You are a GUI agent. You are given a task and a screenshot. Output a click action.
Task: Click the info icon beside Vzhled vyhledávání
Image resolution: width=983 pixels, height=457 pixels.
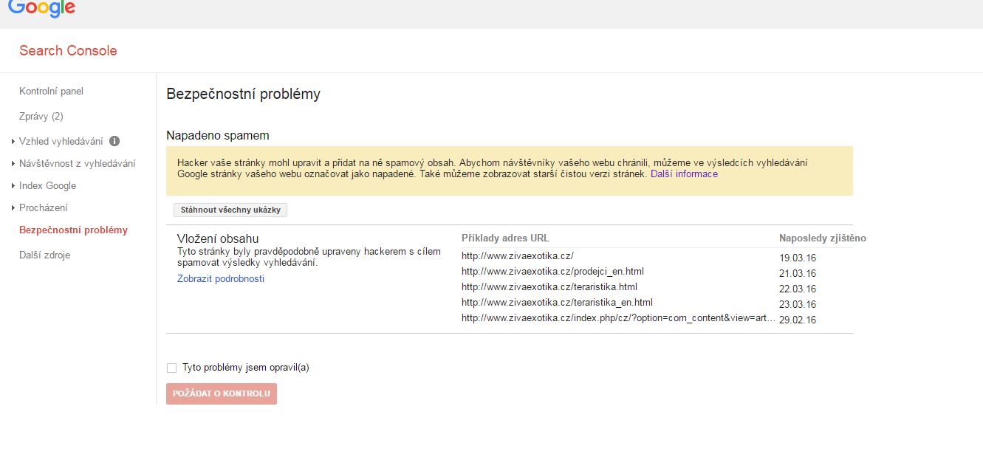click(114, 141)
